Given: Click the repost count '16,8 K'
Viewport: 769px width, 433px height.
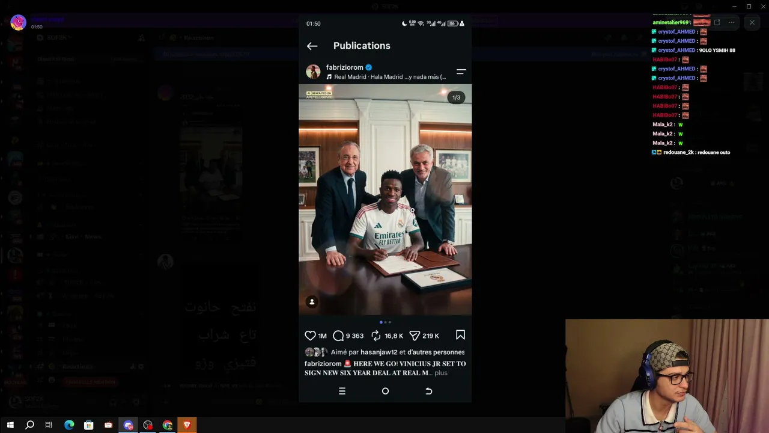Looking at the screenshot, I should [394, 336].
